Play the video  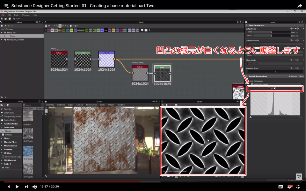click(17, 187)
